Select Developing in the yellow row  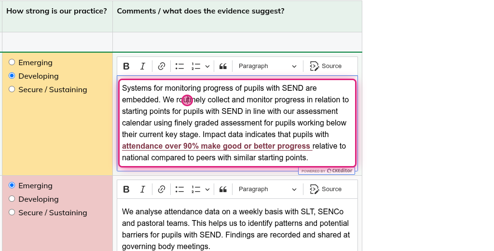click(12, 76)
